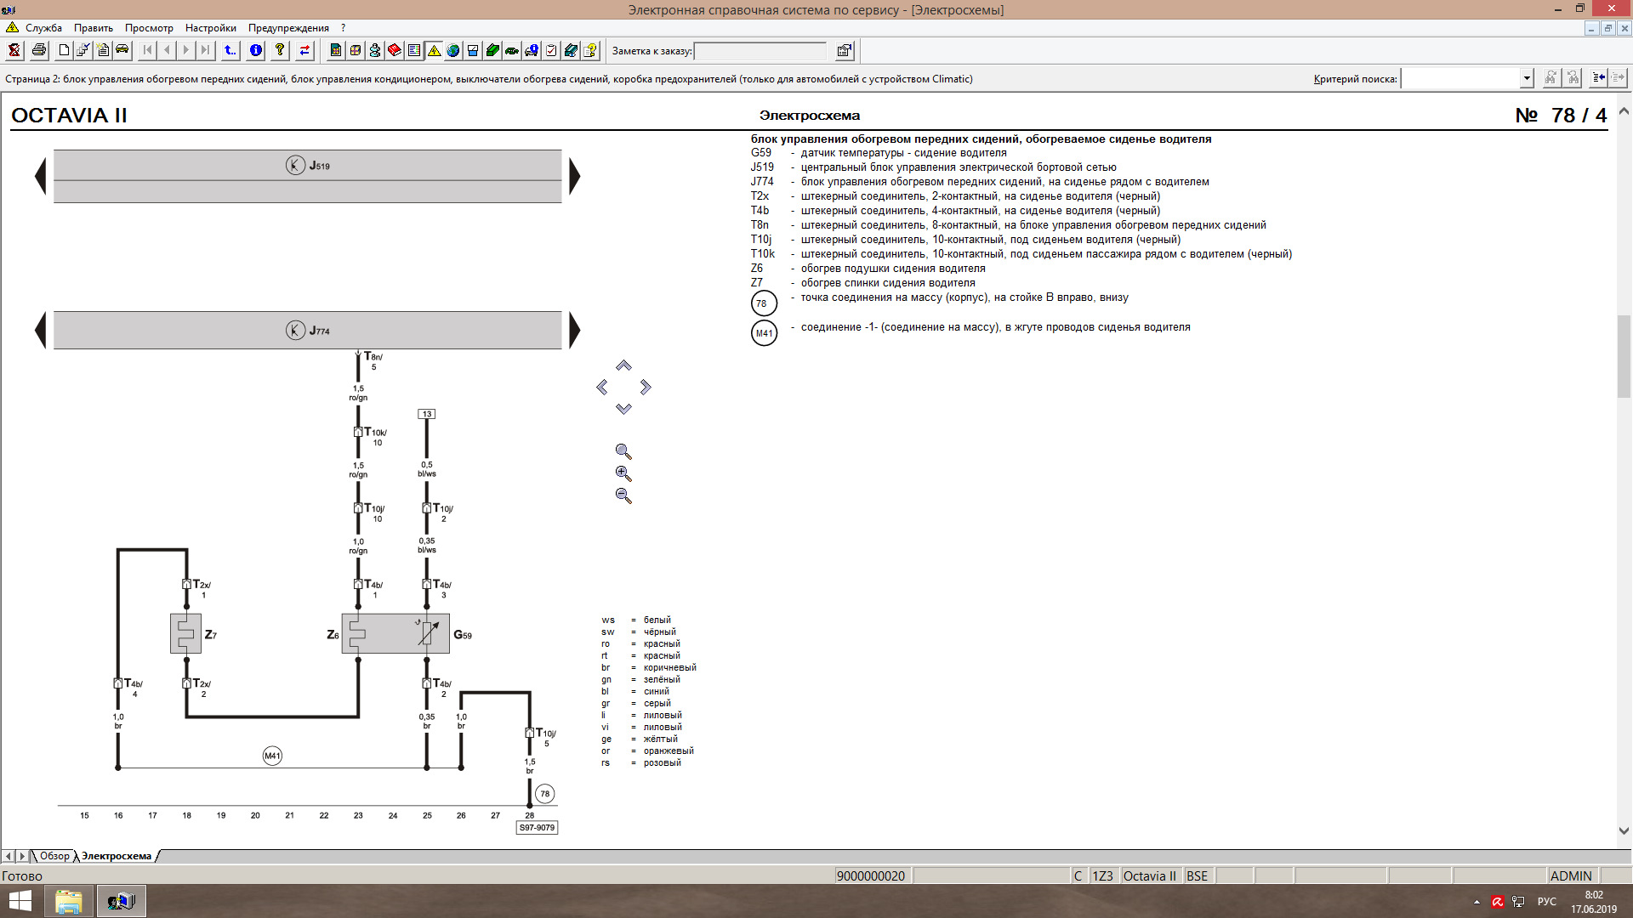Image resolution: width=1633 pixels, height=918 pixels.
Task: Click the Критерий поиска text field
Action: click(x=1460, y=78)
